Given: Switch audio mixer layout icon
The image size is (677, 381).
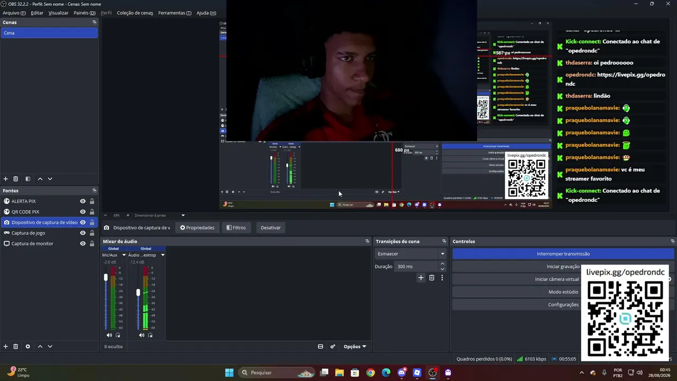Looking at the screenshot, I should click(x=321, y=347).
